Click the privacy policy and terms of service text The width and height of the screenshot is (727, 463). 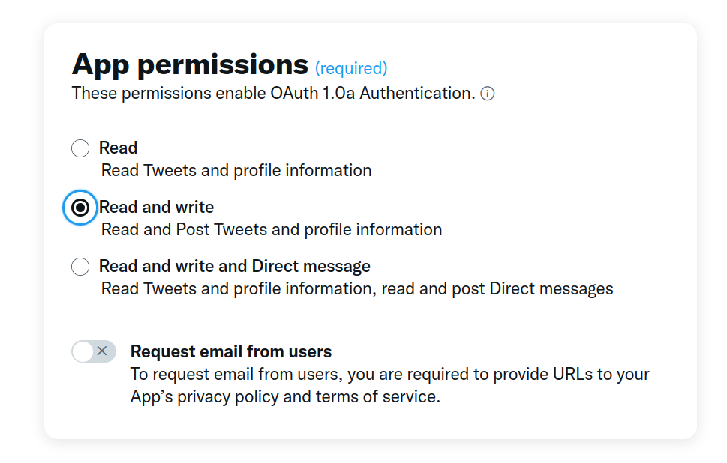tap(285, 396)
